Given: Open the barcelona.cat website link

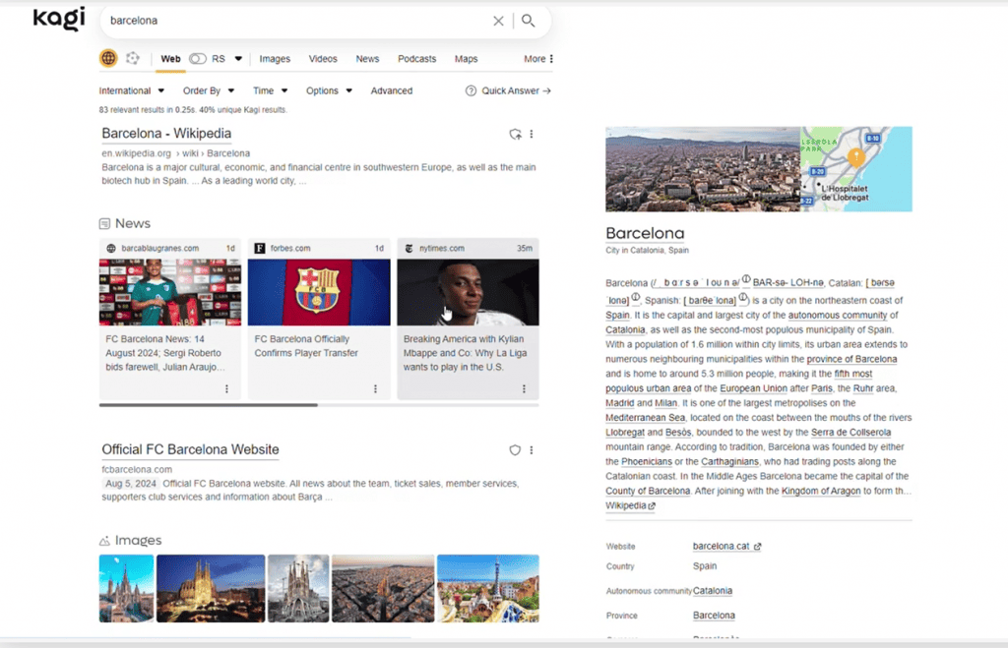Looking at the screenshot, I should pos(726,546).
